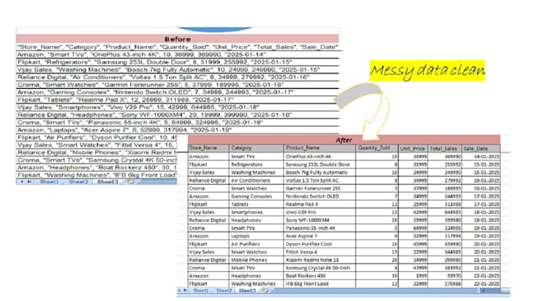Select Garmin Forerunner 255 cell in After table
549x301 pixels.
coord(320,188)
